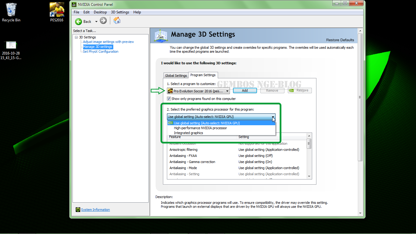Click the green Back arrow icon
416x234 pixels.
click(79, 21)
